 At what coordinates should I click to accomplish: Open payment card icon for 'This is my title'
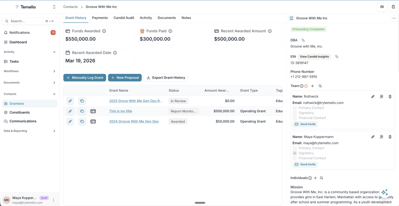point(93,111)
